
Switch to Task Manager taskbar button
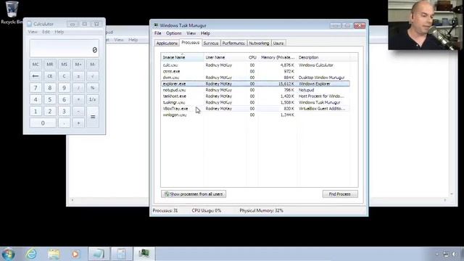[144, 254]
